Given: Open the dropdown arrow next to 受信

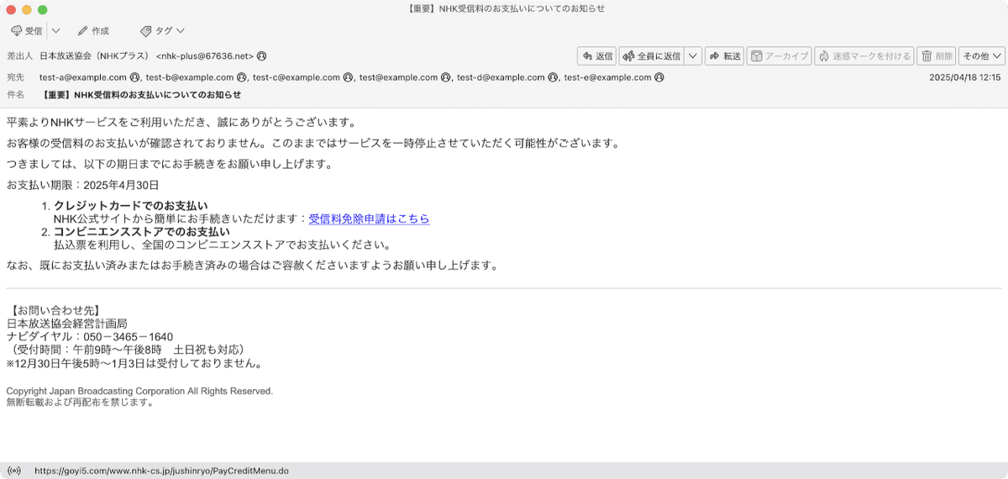Looking at the screenshot, I should [55, 31].
